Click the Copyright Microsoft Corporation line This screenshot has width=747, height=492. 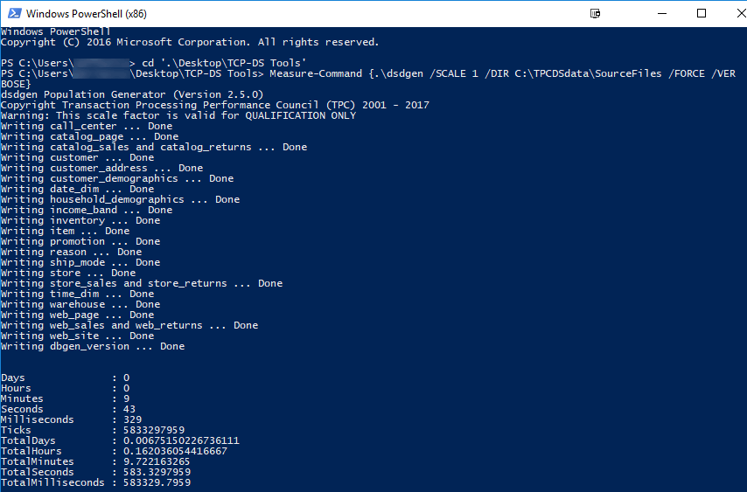coord(190,42)
